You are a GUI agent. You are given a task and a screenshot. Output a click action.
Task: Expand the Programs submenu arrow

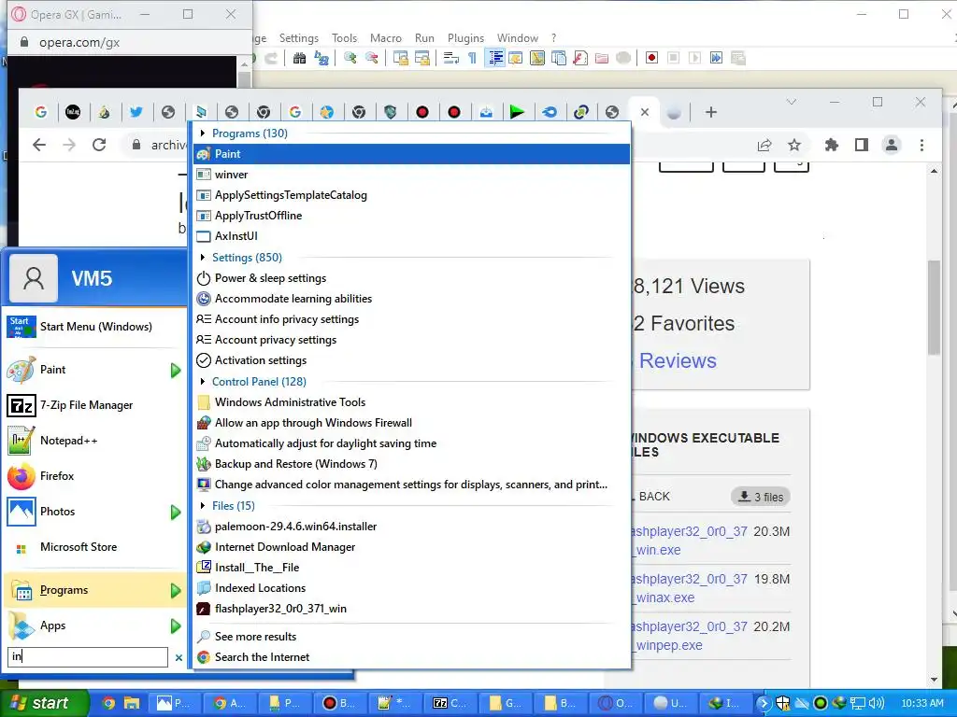(176, 590)
